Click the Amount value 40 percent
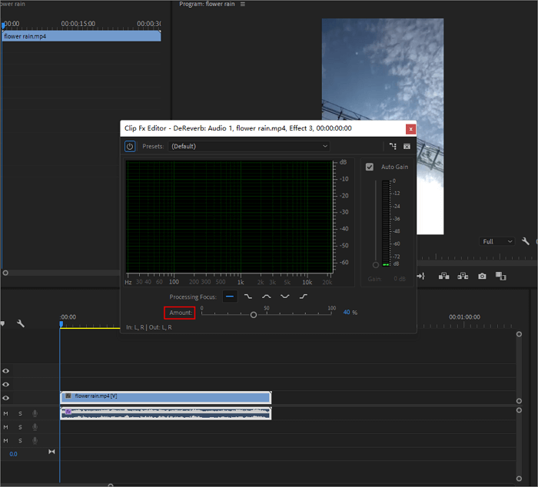Image resolution: width=538 pixels, height=487 pixels. (x=347, y=313)
